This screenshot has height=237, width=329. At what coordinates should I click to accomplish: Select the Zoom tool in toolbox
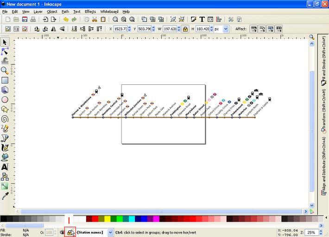tap(5, 71)
